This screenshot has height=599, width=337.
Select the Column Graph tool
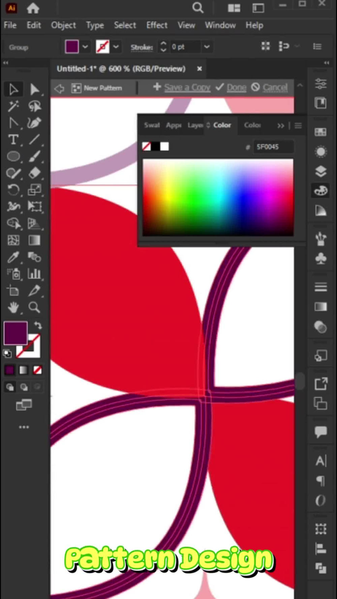(34, 274)
